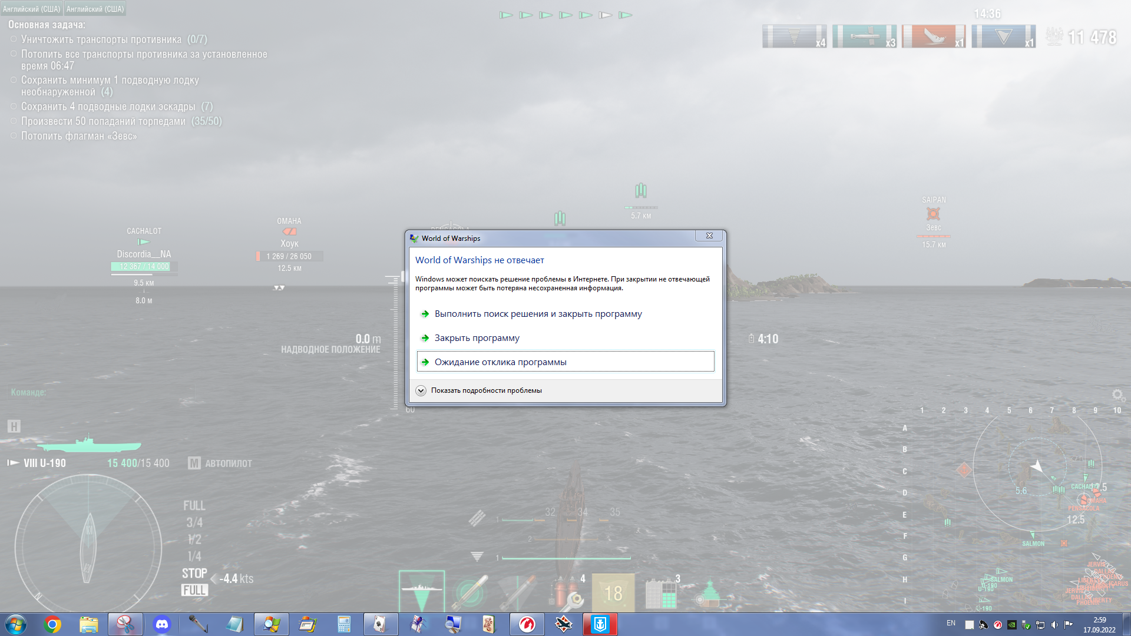
Task: Activate Damage Control Party consumable
Action: [567, 592]
